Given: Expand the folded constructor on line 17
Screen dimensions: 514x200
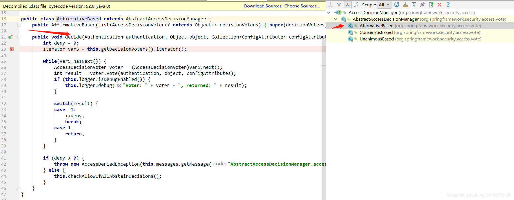Looking at the screenshot, I should tap(19, 25).
